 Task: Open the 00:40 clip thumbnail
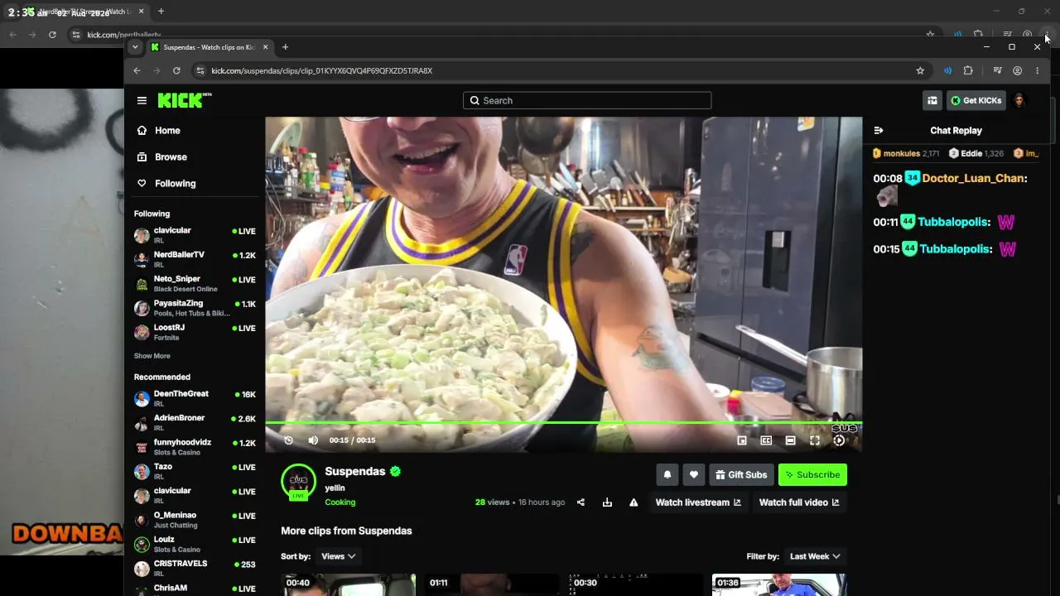pyautogui.click(x=348, y=584)
